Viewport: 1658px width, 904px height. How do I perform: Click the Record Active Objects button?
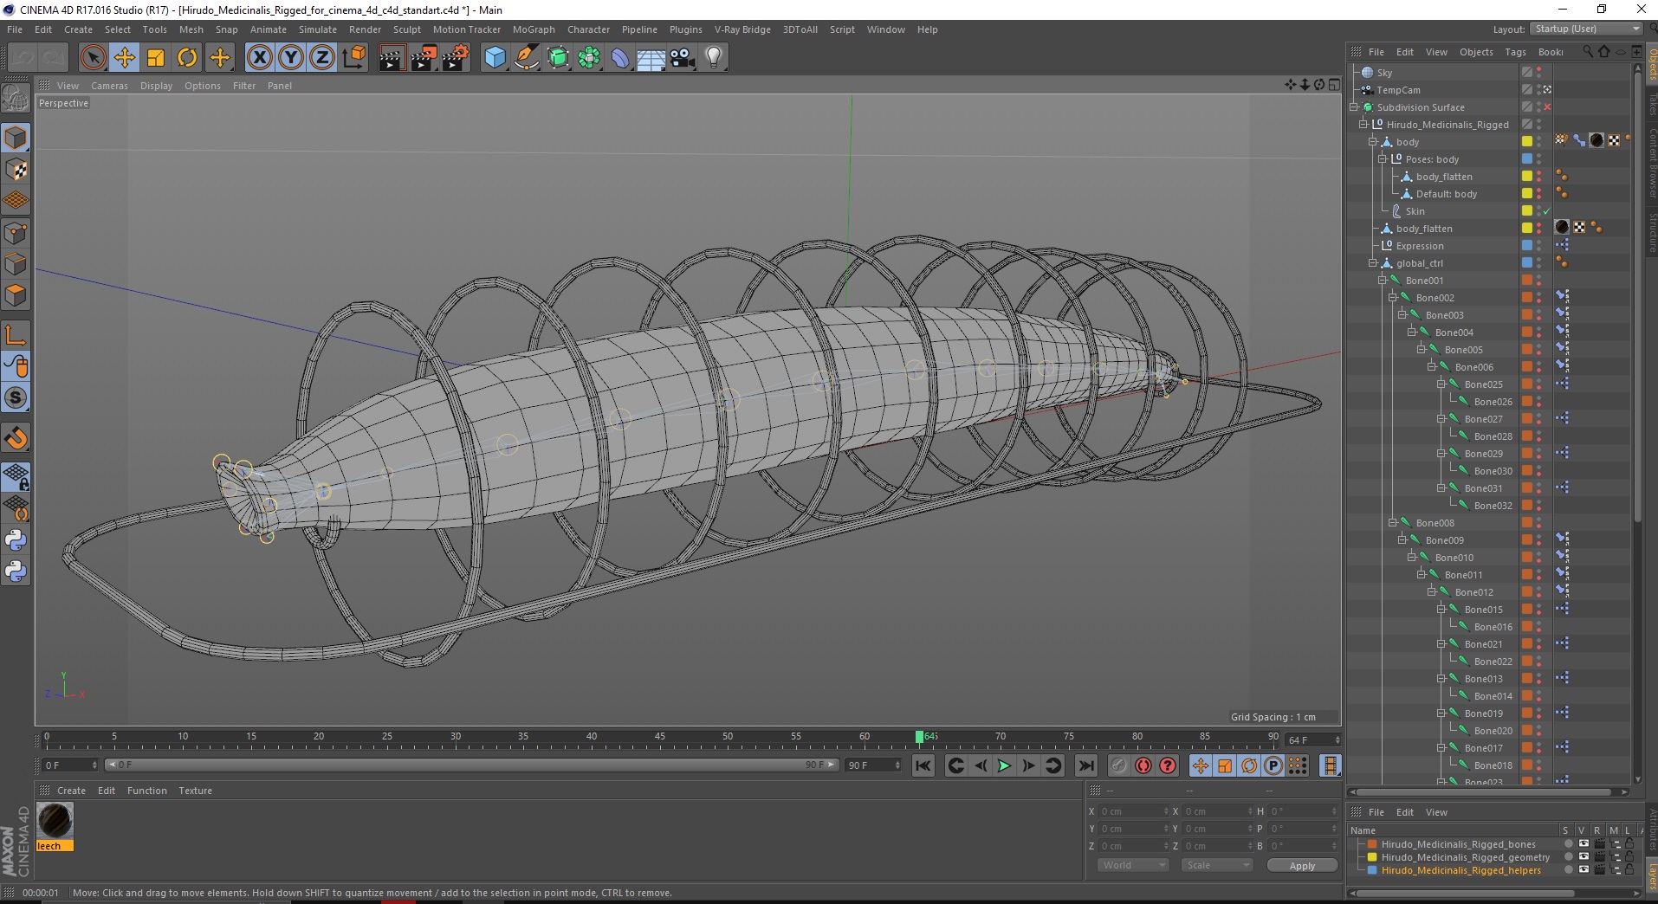click(1119, 765)
